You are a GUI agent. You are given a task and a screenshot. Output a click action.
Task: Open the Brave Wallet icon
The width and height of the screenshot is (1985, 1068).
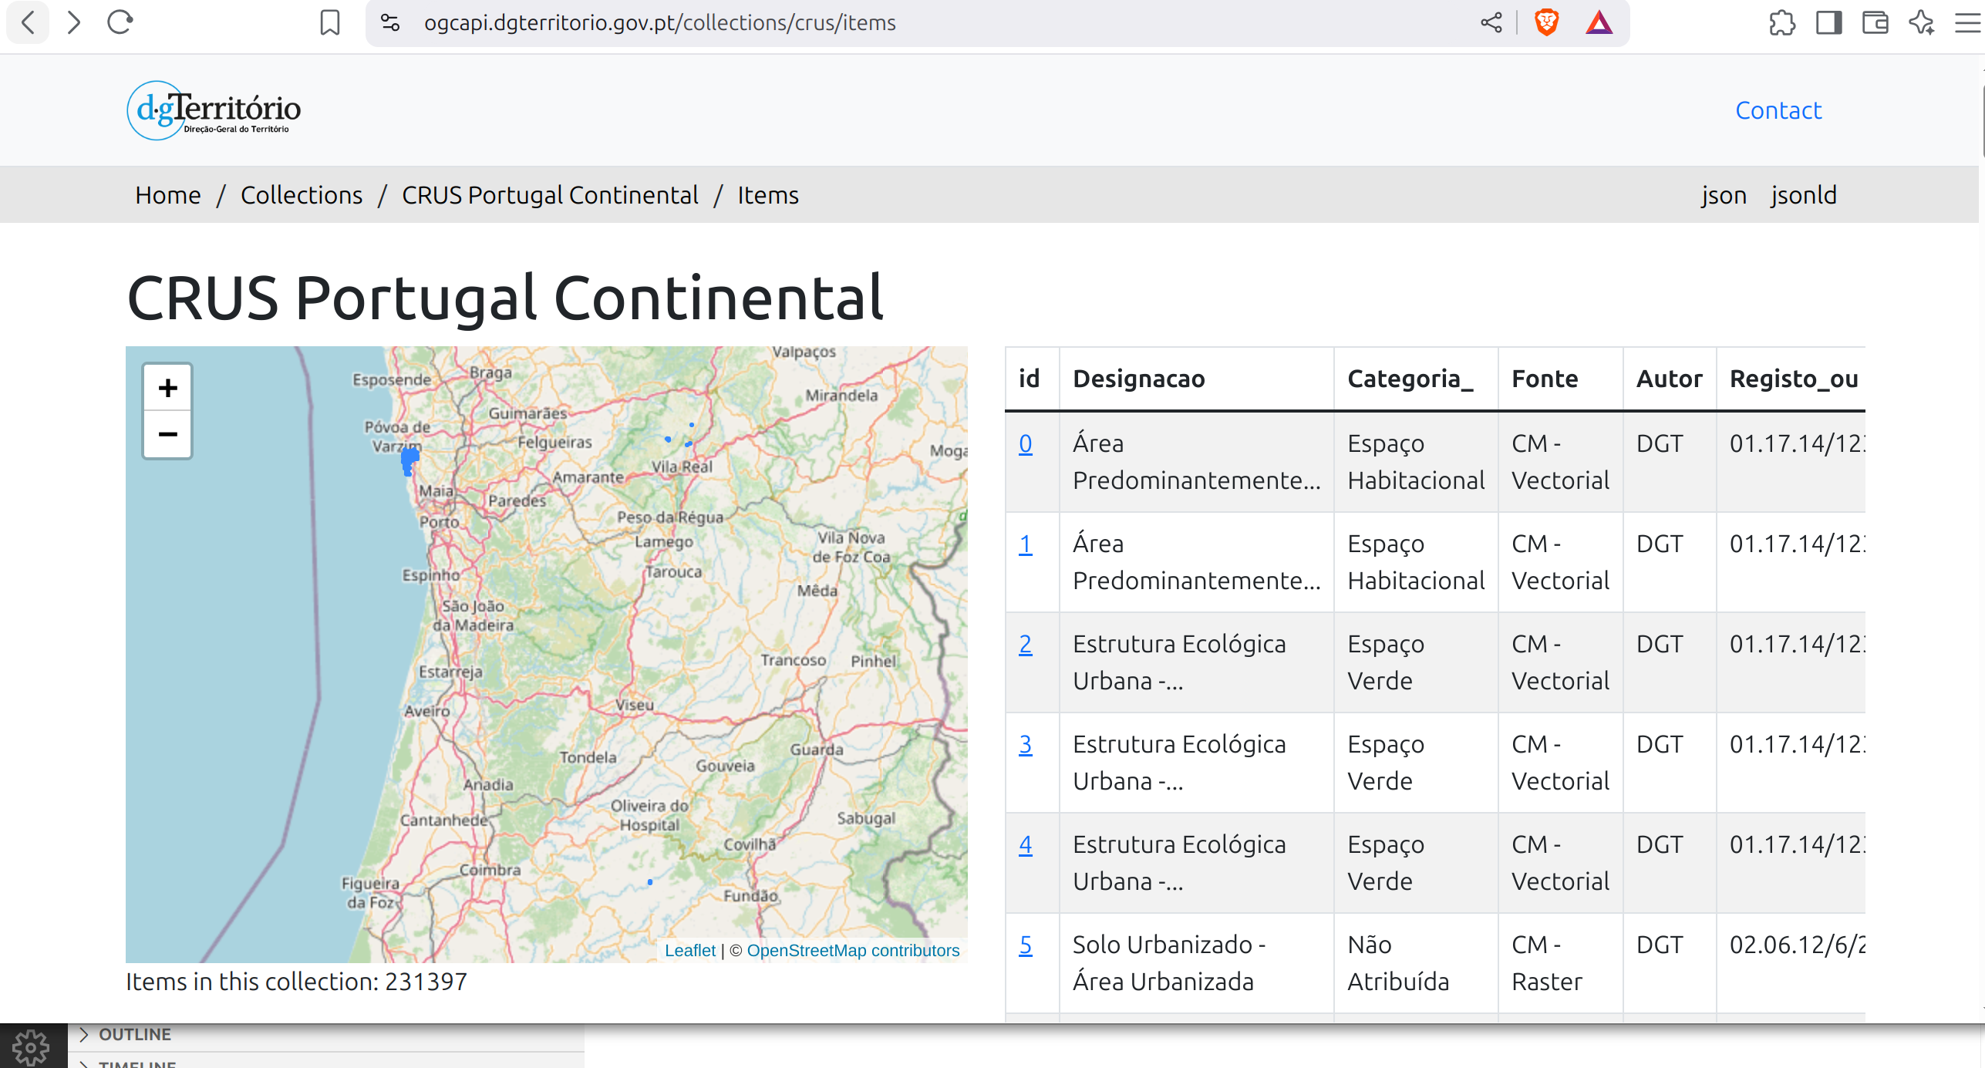tap(1875, 22)
